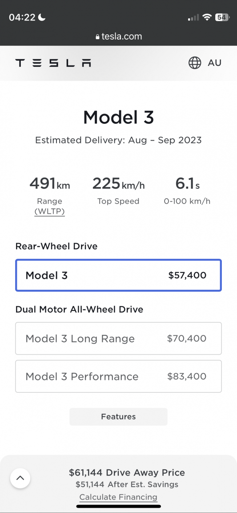Click the WLTP range link

[x=50, y=212]
